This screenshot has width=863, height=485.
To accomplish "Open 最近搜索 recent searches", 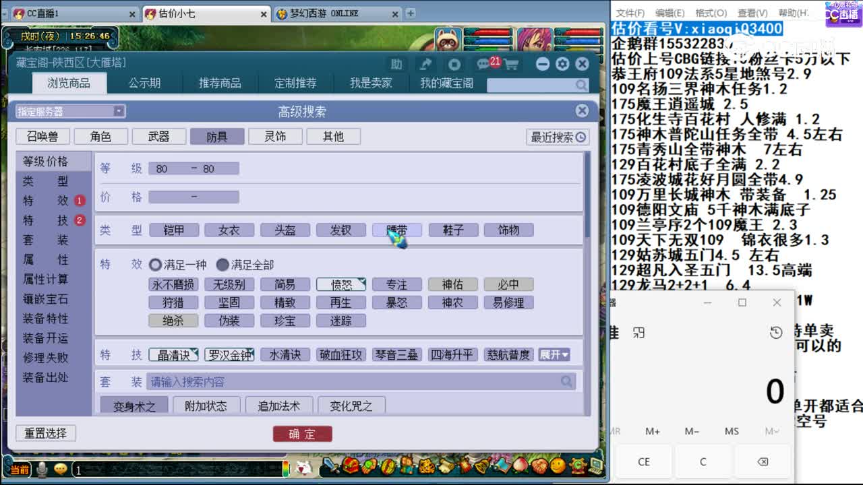I will coord(558,137).
